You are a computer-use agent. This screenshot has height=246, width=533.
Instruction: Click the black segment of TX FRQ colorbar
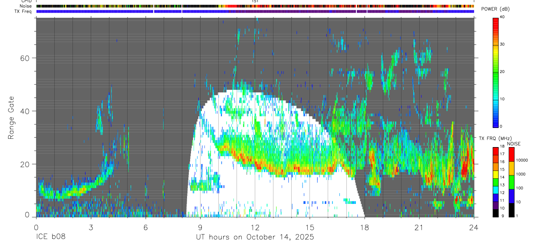[495, 212]
